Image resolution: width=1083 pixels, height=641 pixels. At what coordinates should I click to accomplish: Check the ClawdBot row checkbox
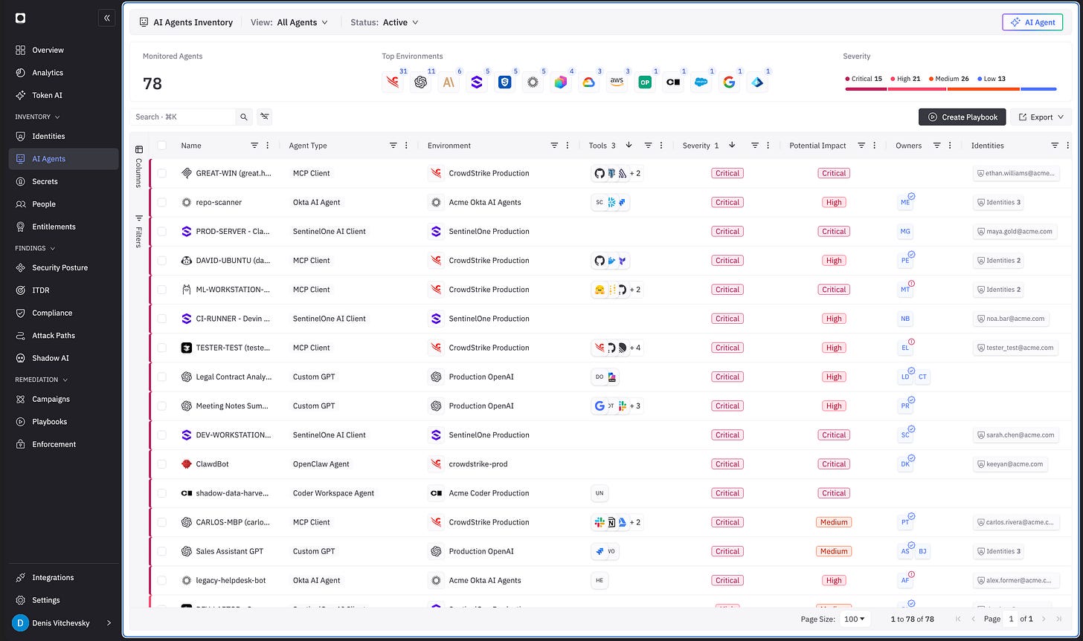pos(162,464)
